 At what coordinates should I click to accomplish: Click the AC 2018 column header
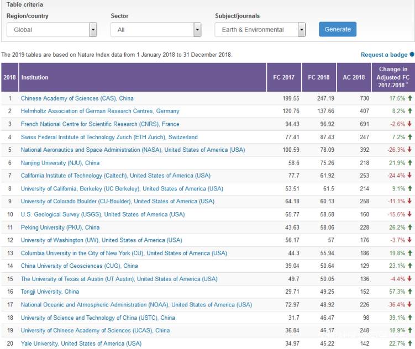point(354,77)
